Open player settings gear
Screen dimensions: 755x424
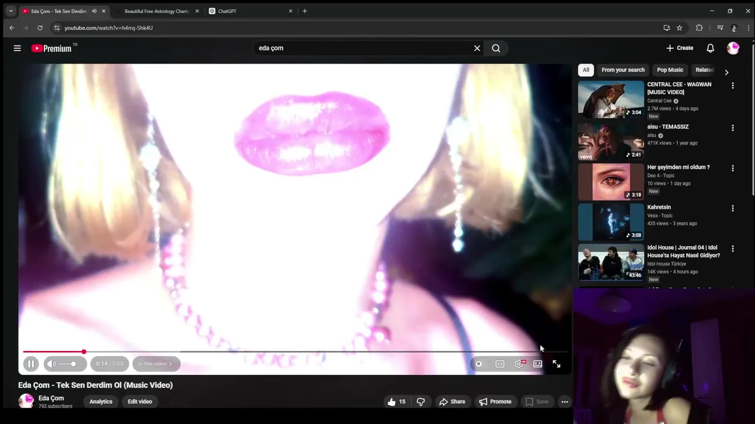(x=519, y=364)
